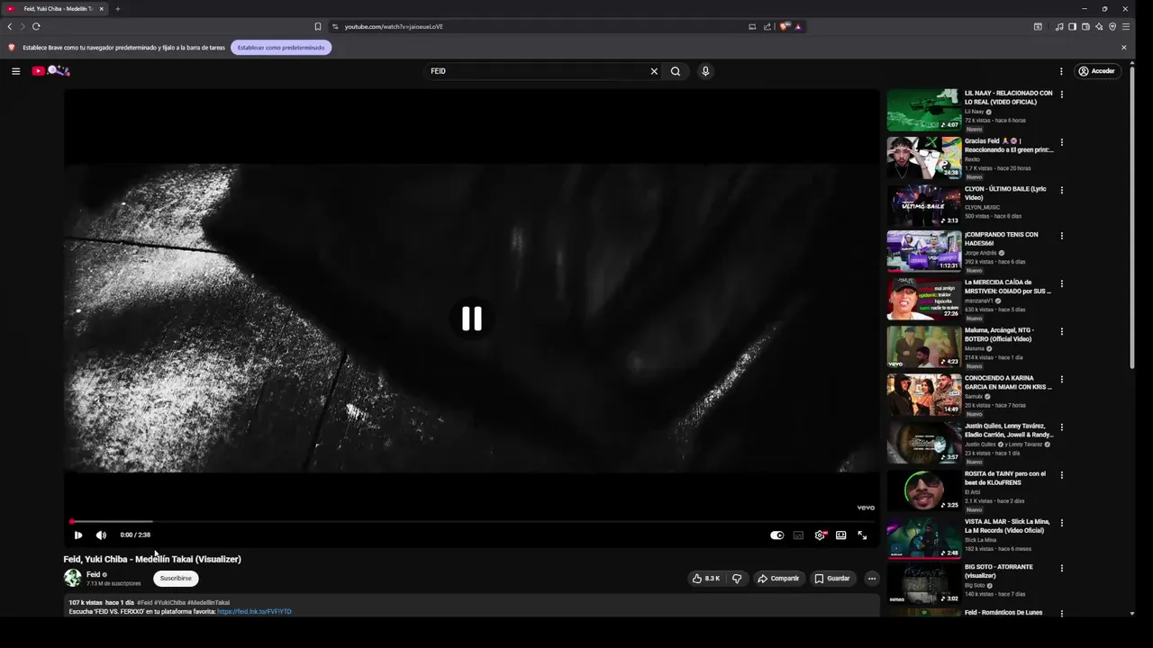Open Brave Rewards triangle icon

pyautogui.click(x=798, y=26)
